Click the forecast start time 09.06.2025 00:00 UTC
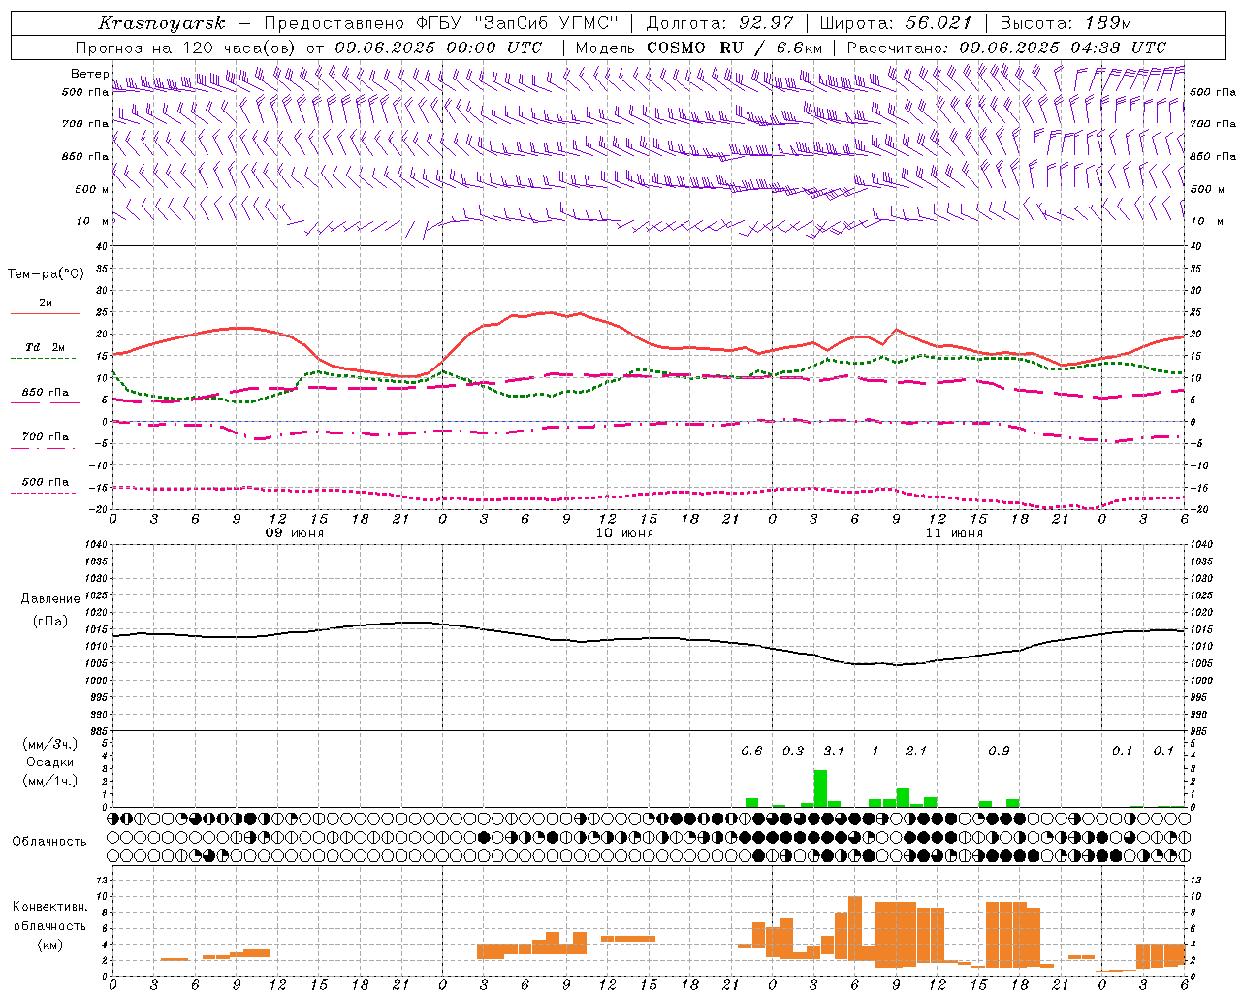 438,48
